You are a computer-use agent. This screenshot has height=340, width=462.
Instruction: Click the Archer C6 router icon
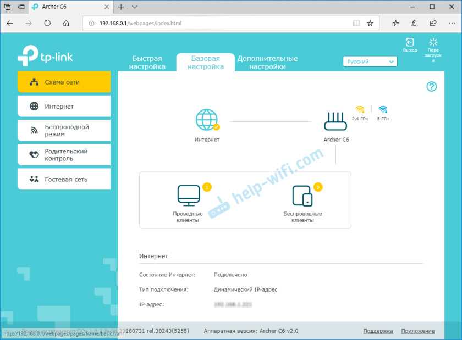pos(336,121)
